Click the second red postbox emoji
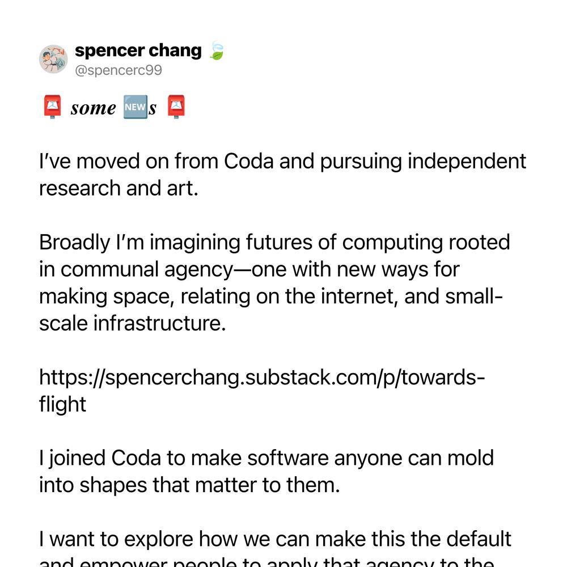 pos(176,107)
